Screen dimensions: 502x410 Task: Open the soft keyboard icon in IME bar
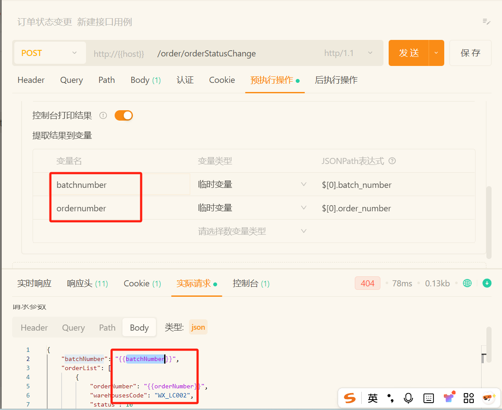tap(428, 398)
